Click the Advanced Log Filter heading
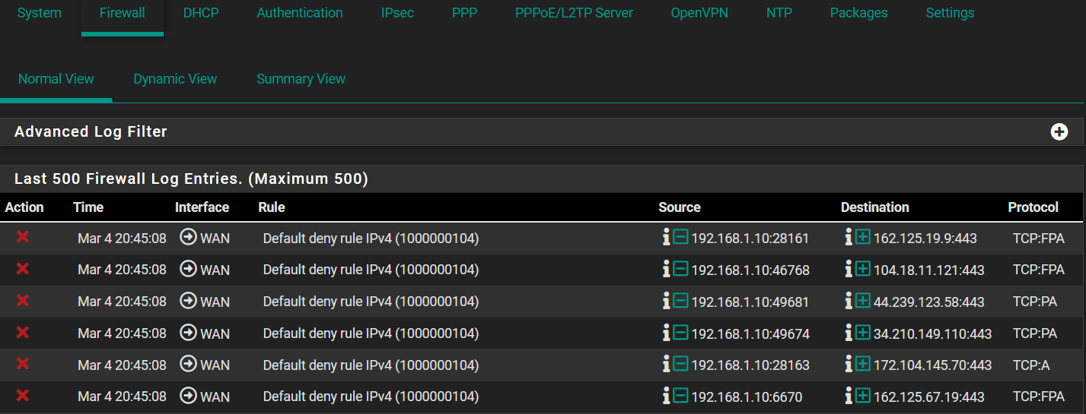 point(91,131)
